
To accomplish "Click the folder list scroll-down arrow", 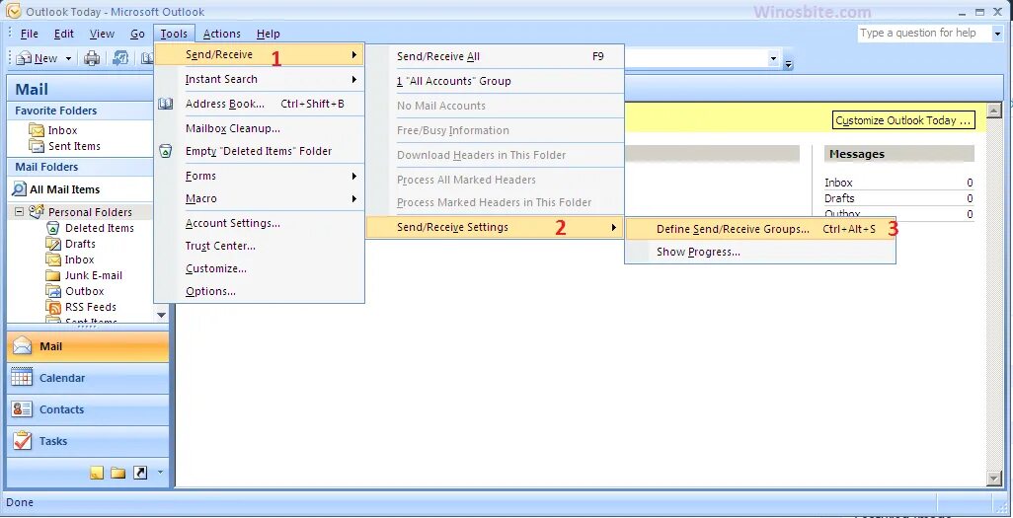I will pos(162,315).
